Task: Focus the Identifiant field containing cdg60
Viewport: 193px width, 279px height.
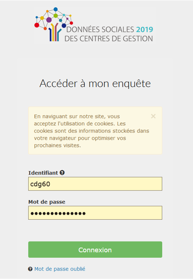Action: pyautogui.click(x=95, y=184)
